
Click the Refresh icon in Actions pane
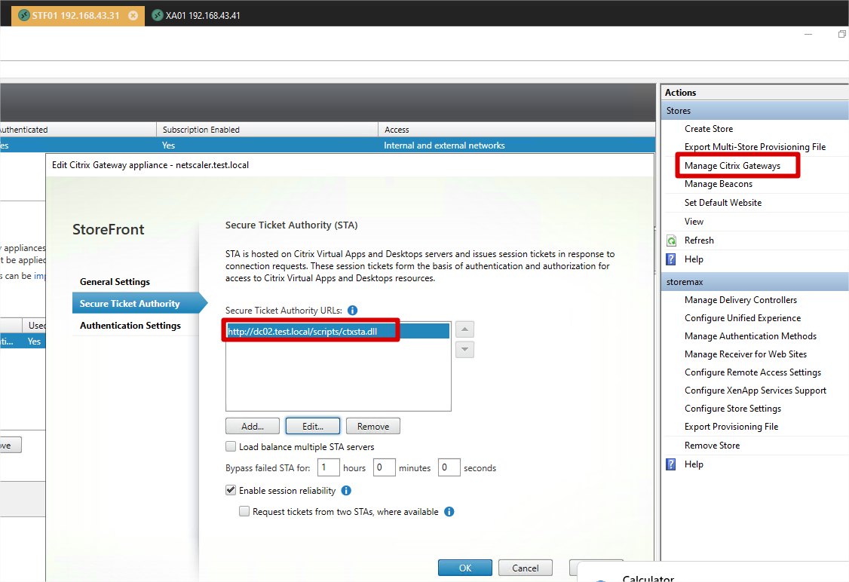pos(671,240)
